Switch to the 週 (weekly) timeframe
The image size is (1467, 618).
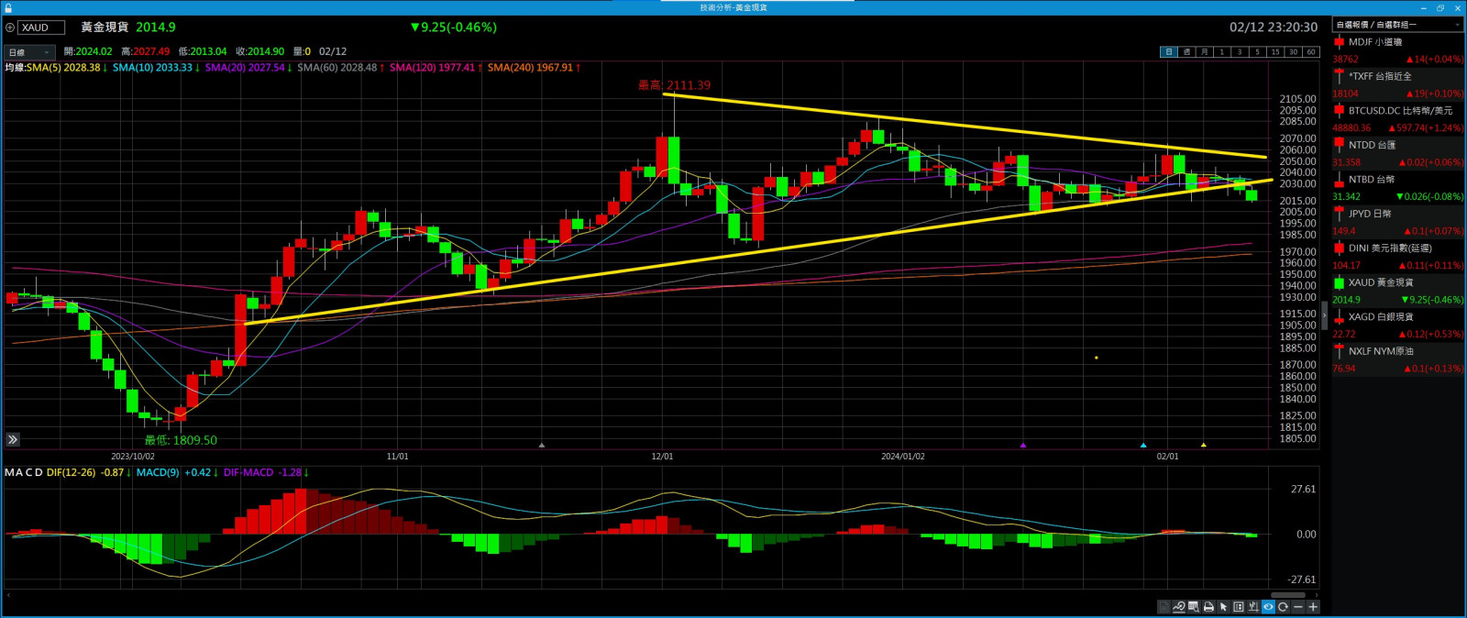pos(1186,52)
